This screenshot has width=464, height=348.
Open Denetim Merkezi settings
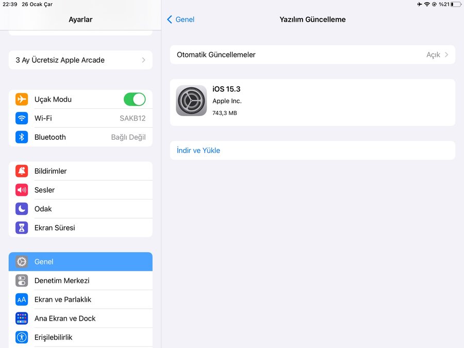pyautogui.click(x=80, y=280)
